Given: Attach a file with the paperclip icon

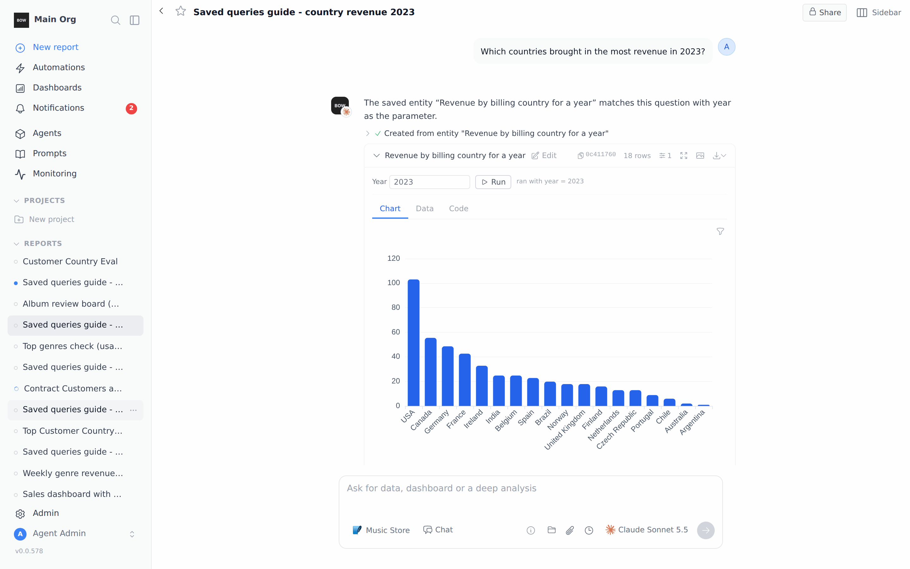Looking at the screenshot, I should pyautogui.click(x=570, y=530).
